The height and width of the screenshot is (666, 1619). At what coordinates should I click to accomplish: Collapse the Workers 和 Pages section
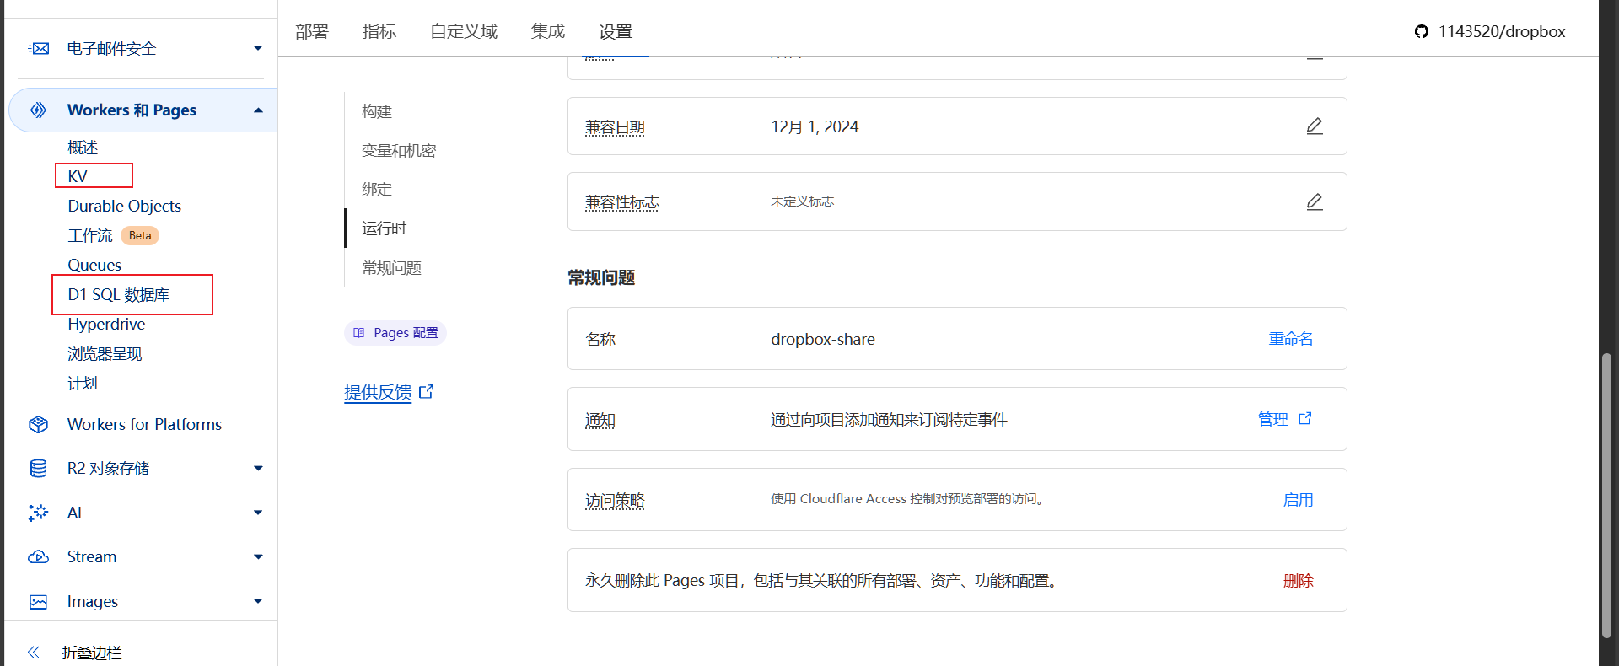point(258,110)
